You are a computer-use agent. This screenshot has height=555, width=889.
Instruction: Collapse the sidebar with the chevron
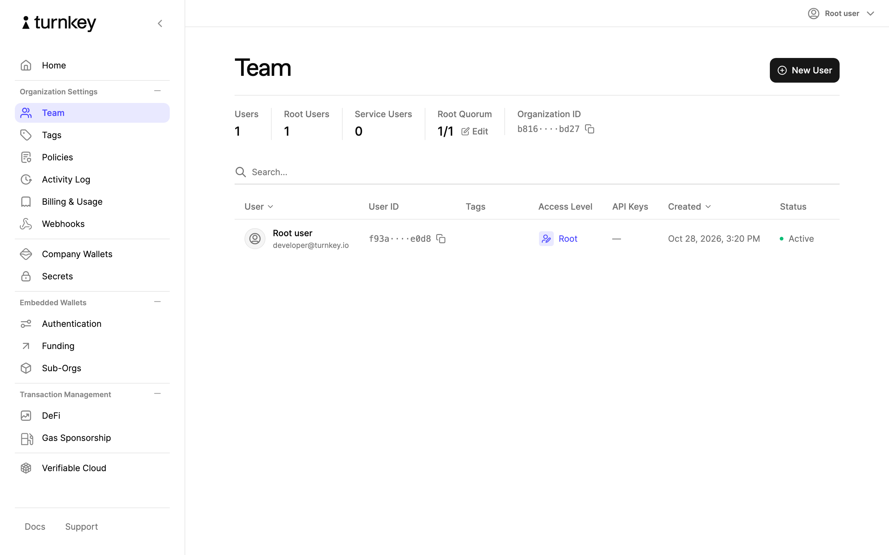(x=160, y=23)
